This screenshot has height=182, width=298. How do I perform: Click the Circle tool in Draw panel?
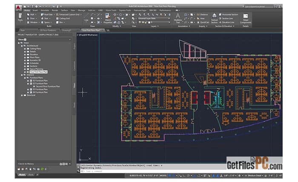pos(92,18)
